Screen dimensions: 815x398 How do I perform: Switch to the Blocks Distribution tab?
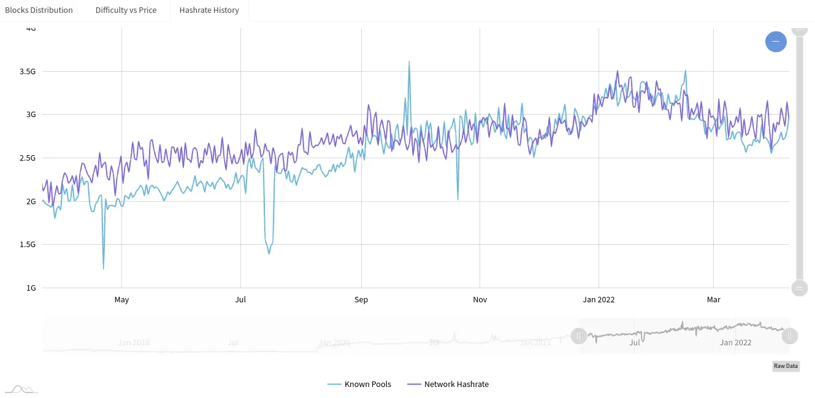(39, 10)
